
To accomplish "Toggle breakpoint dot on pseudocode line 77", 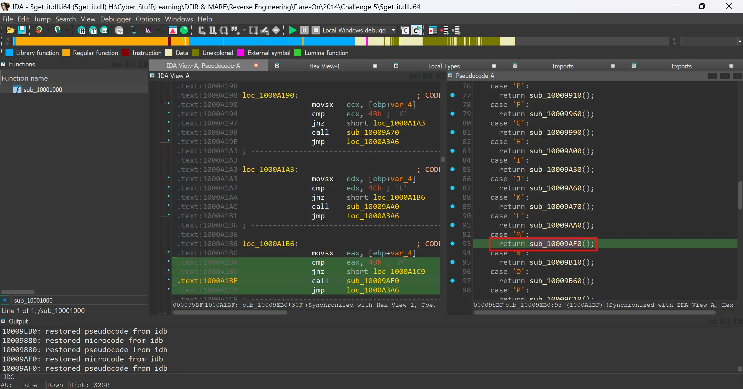I will pyautogui.click(x=452, y=95).
